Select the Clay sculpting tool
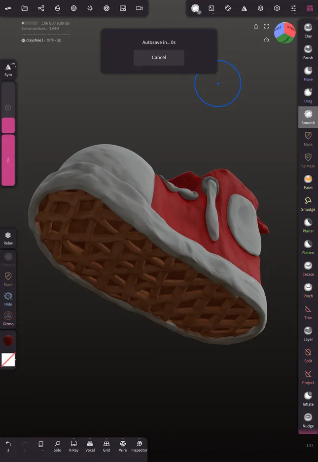Viewport: 318px width, 462px height. pos(308,31)
